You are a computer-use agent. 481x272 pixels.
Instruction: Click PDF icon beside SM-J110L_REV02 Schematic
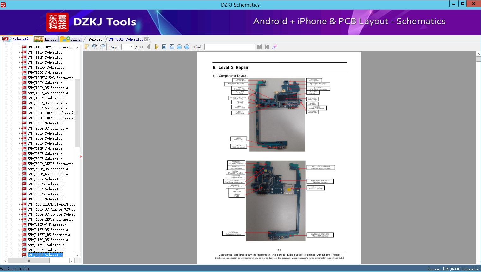(x=24, y=47)
